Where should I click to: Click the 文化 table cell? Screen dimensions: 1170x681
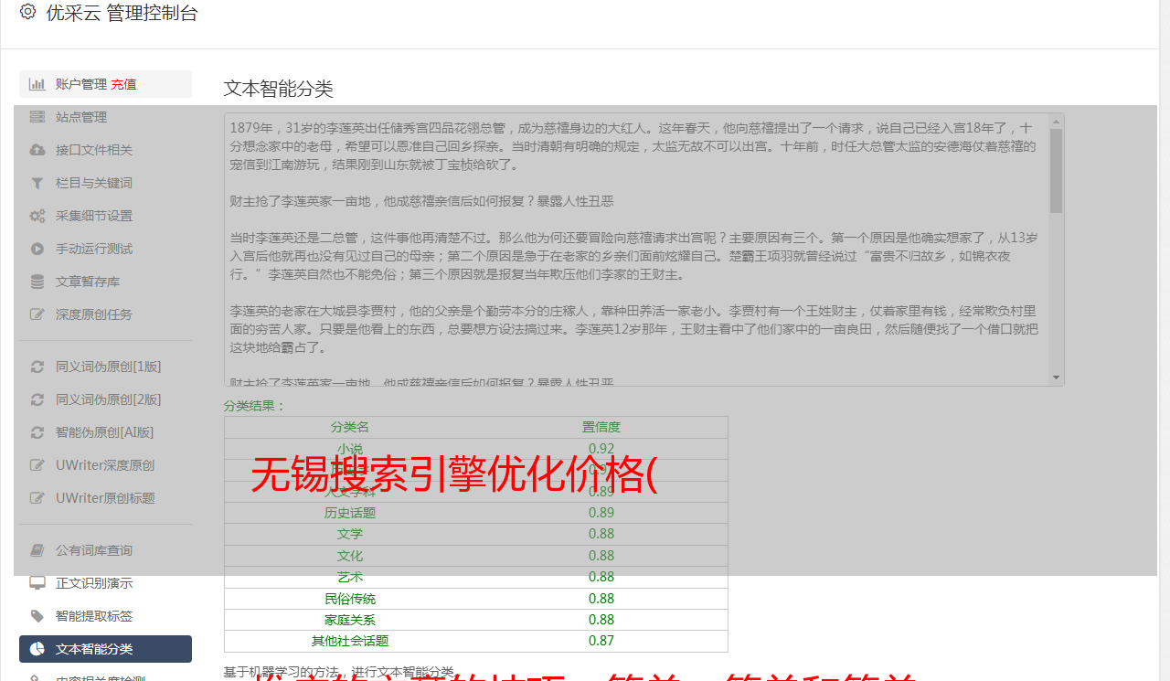pyautogui.click(x=350, y=556)
